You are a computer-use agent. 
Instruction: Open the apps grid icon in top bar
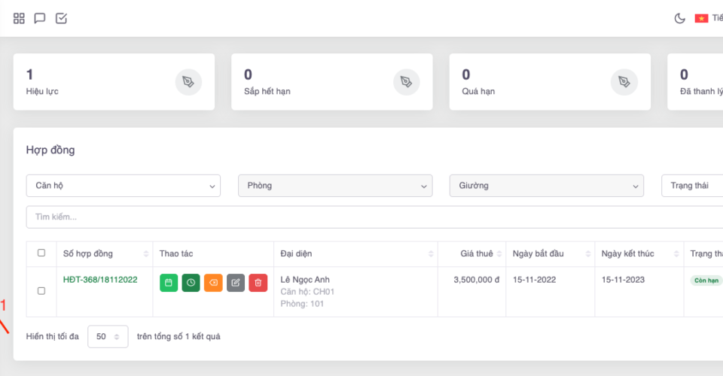coord(20,18)
